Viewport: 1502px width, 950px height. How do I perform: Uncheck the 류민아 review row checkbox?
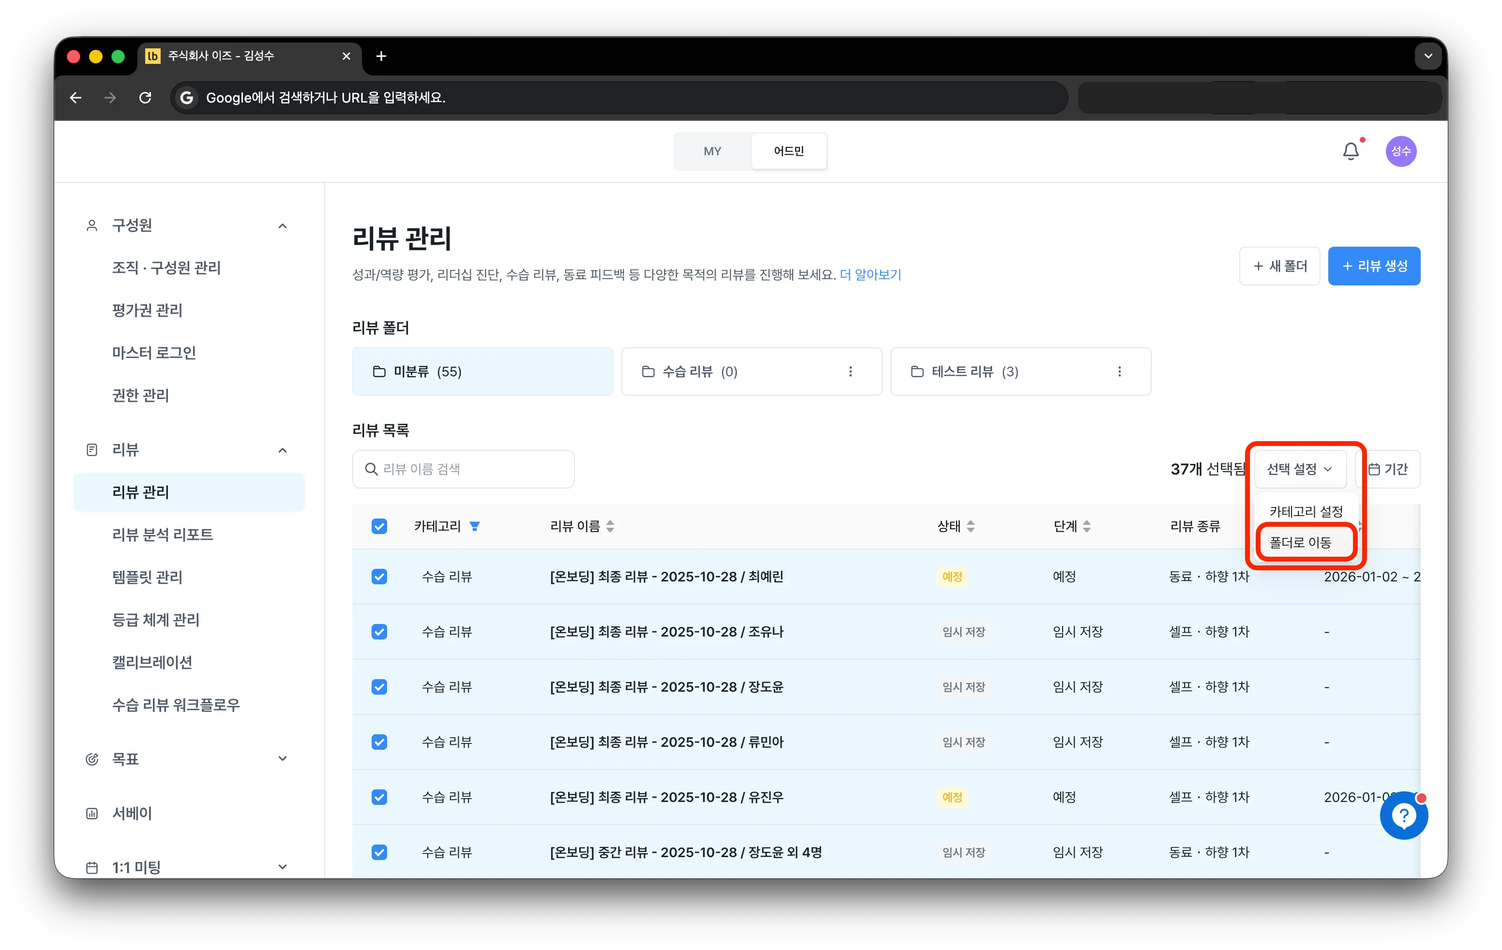(x=379, y=742)
